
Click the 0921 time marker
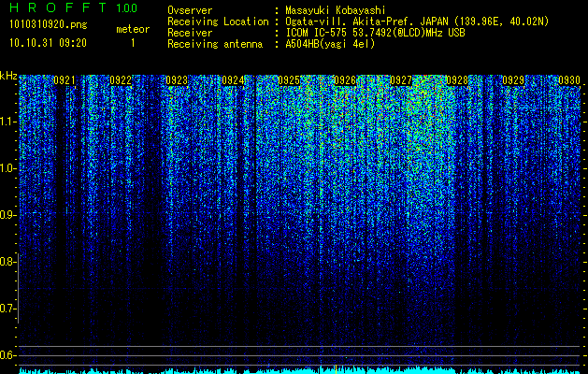click(x=65, y=80)
